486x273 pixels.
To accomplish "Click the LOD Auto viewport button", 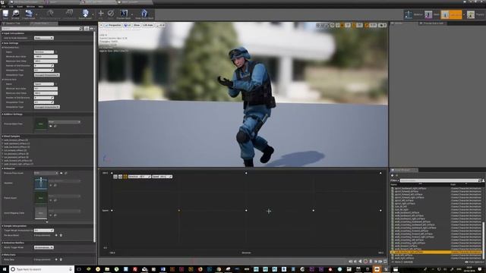I will click(x=148, y=25).
